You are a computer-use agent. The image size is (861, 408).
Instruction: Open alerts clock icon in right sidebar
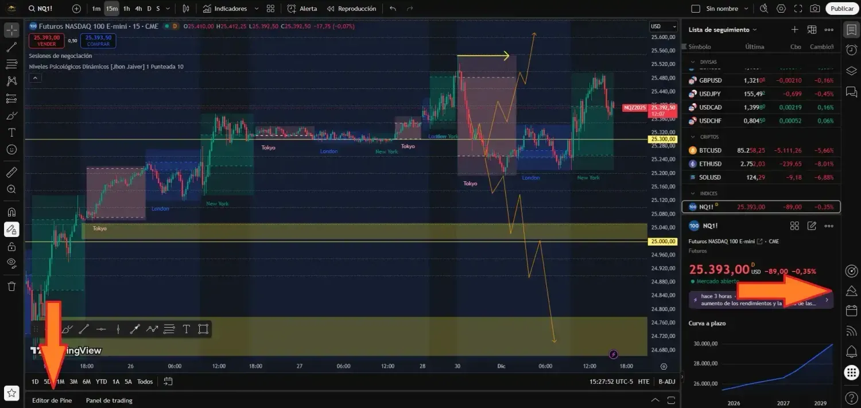tap(851, 50)
